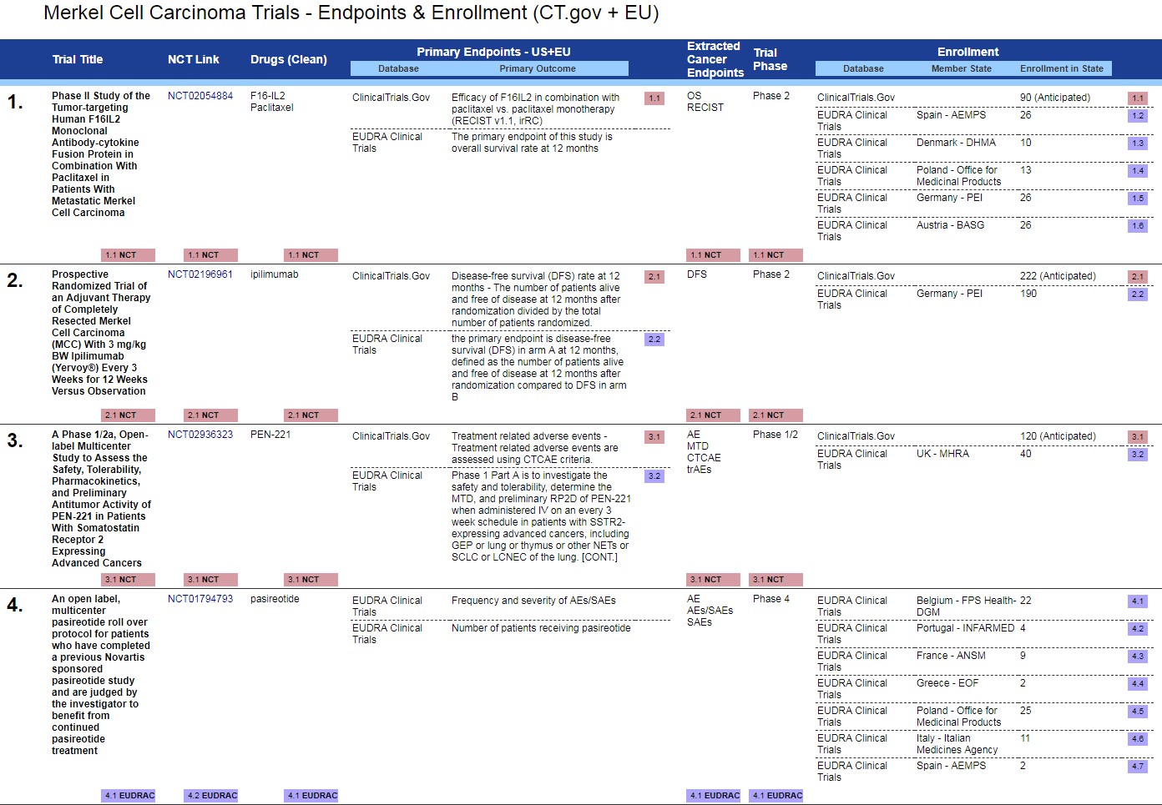Viewport: 1162px width, 805px height.
Task: Select the 4.6 badge for Italian Medicines Agency
Action: pos(1137,739)
